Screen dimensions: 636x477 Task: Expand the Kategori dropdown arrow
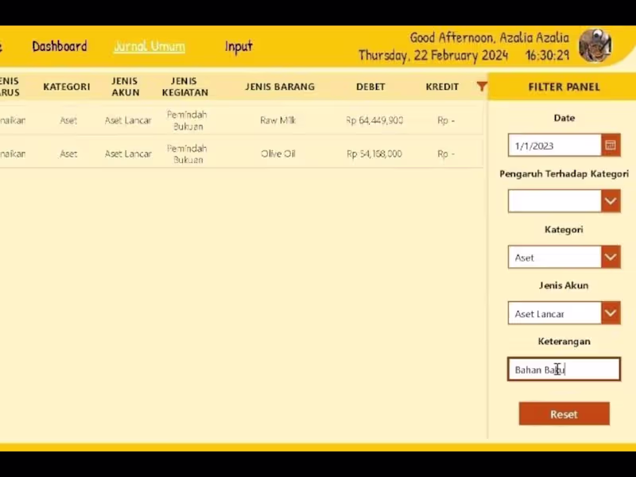[x=611, y=257]
